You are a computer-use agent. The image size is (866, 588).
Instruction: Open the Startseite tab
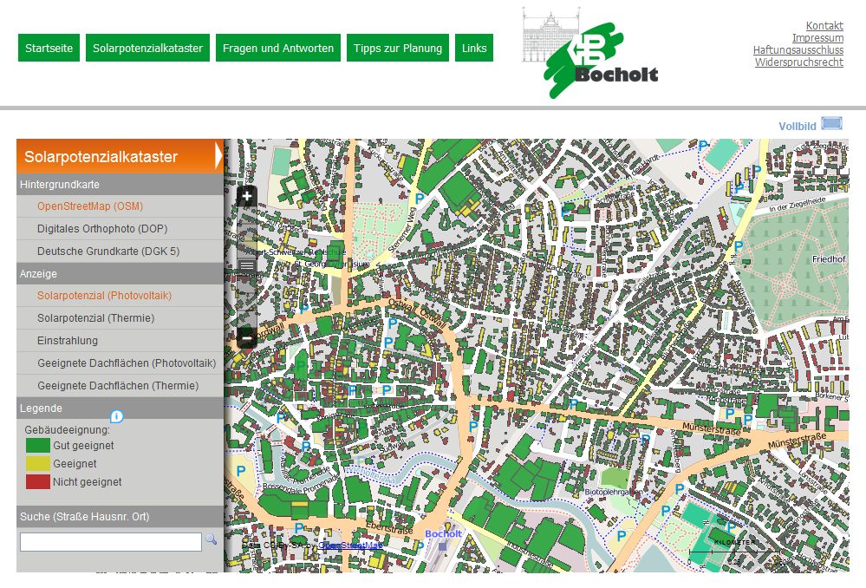[x=49, y=48]
